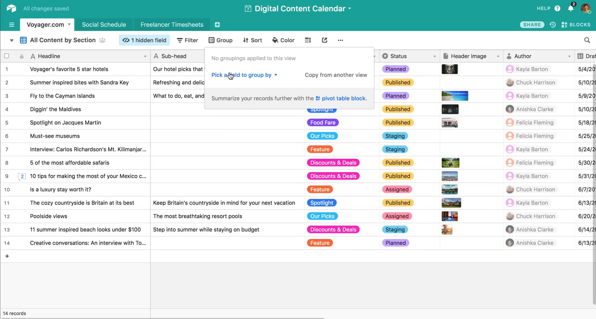
Task: Open the revision history icon
Action: click(x=553, y=25)
